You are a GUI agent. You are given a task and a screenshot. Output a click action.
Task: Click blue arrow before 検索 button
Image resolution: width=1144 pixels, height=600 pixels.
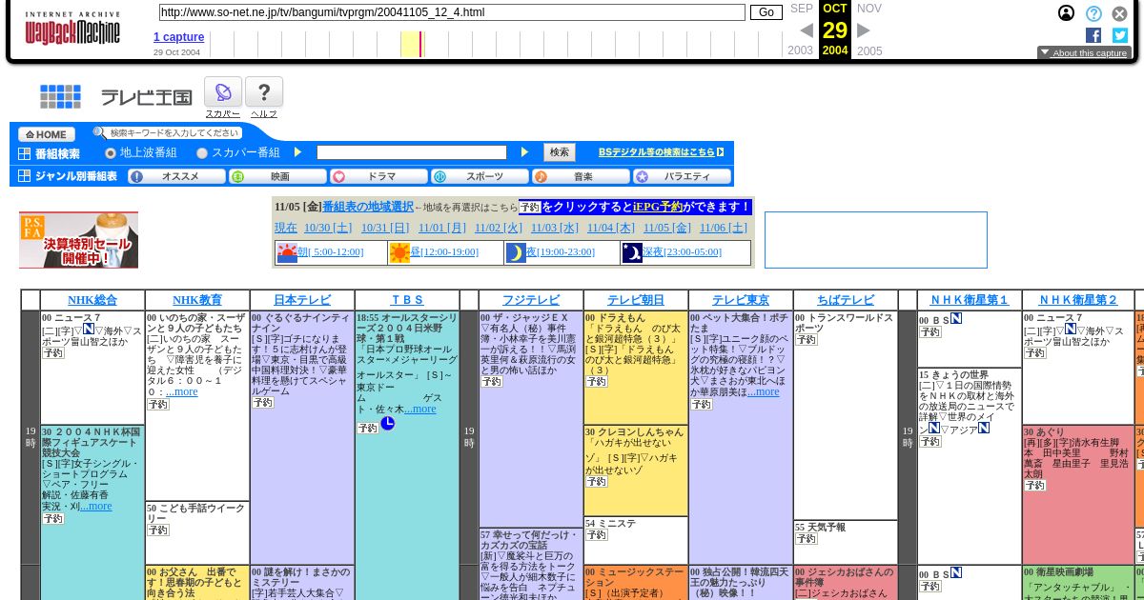524,152
